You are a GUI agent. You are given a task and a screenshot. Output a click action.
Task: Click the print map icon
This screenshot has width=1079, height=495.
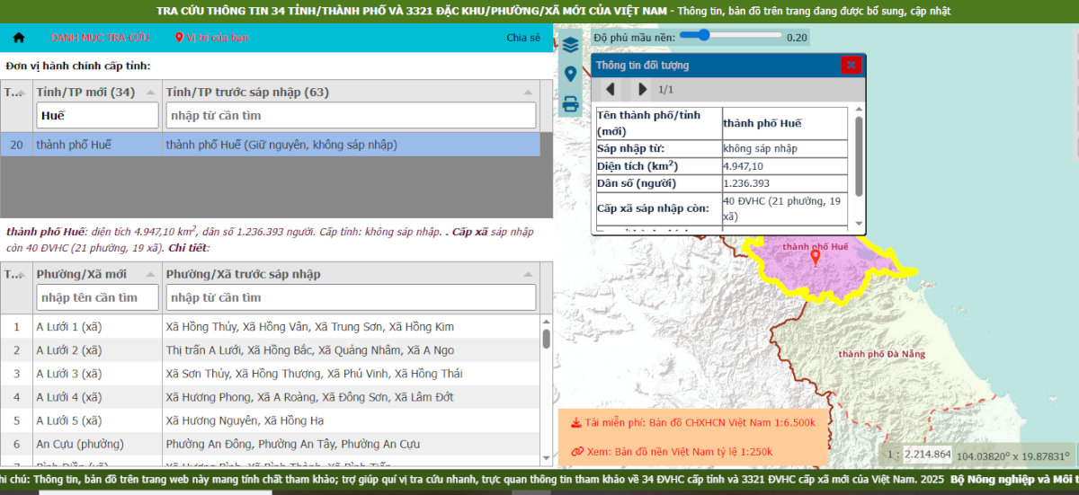[570, 104]
